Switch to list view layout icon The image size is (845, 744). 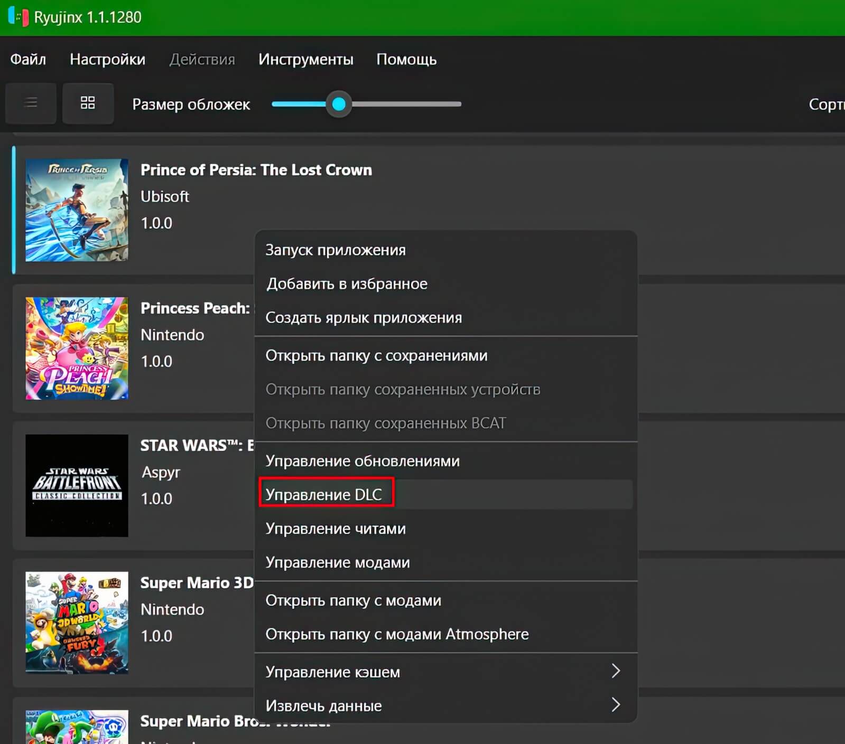click(x=31, y=103)
